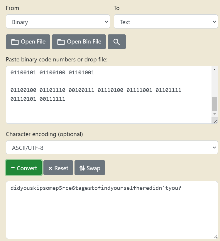This screenshot has width=220, height=241.
Task: Click the Open Bin File label
Action: pyautogui.click(x=84, y=42)
